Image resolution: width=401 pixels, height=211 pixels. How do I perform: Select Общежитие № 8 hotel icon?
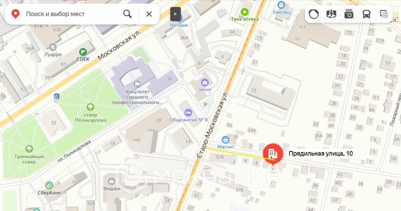tap(188, 113)
